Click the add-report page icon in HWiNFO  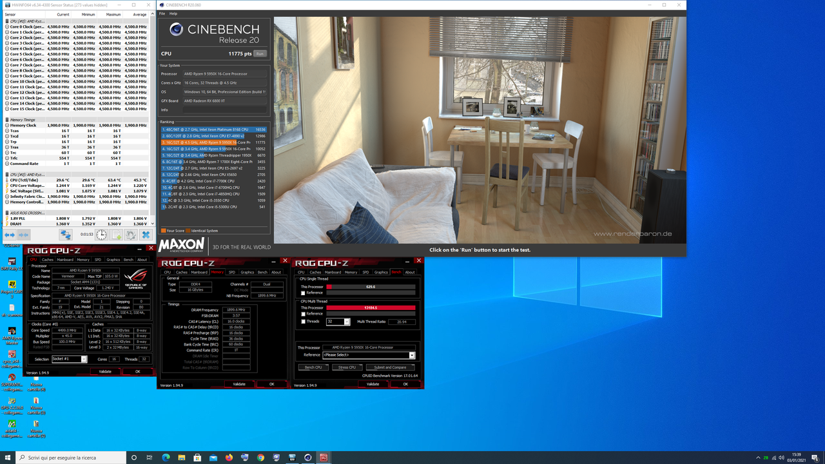(x=115, y=235)
